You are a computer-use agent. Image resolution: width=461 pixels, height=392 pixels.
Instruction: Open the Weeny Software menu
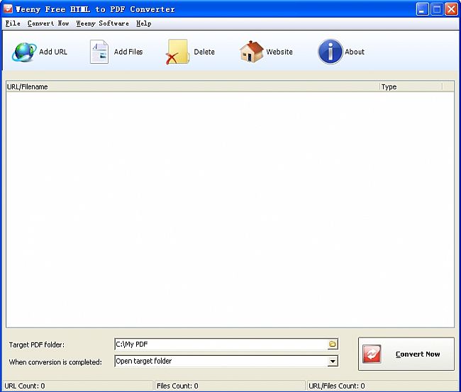point(102,23)
